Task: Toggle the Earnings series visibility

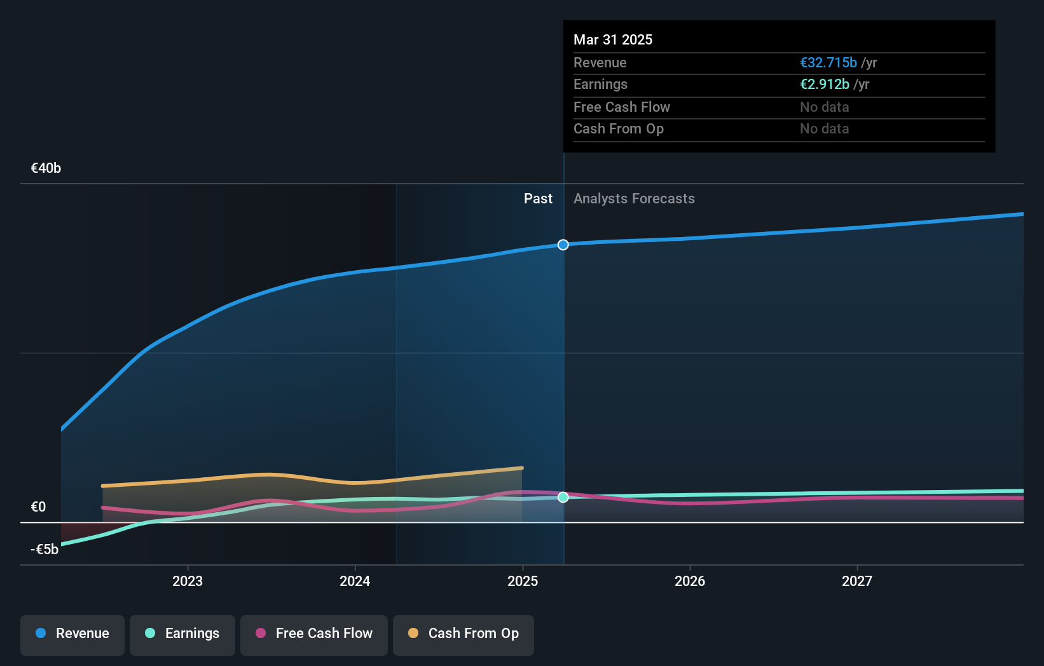Action: coord(182,634)
